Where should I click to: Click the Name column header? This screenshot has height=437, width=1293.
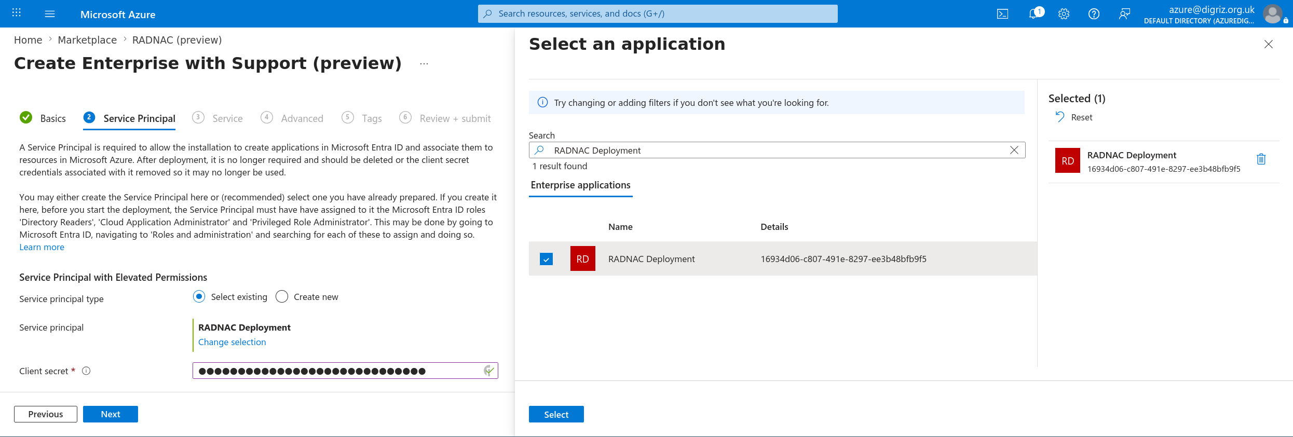click(620, 227)
